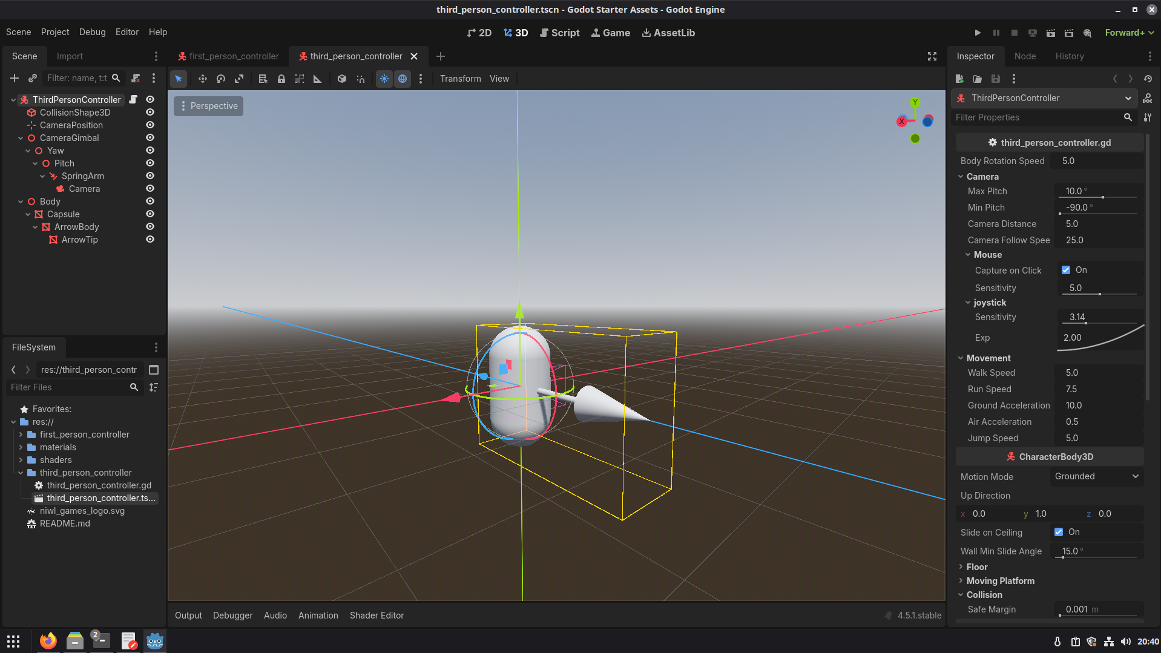The width and height of the screenshot is (1161, 653).
Task: Switch to the Script workspace
Action: [559, 33]
